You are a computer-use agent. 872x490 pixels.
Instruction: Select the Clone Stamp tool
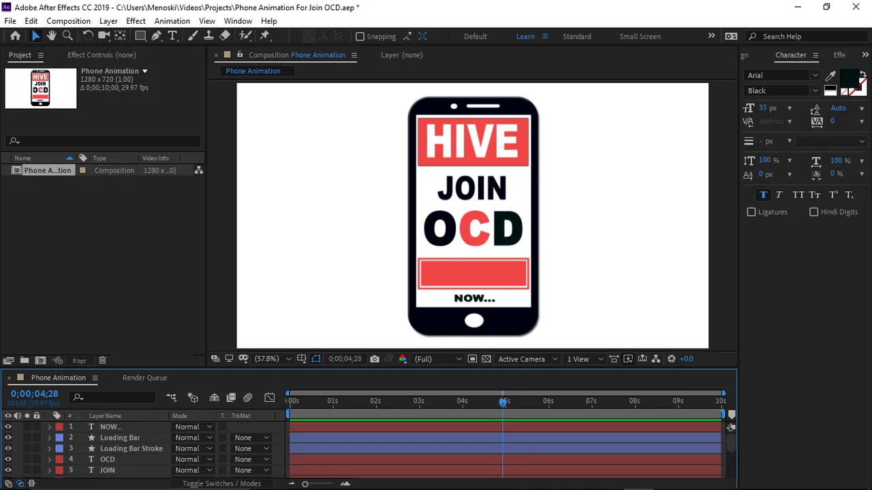(x=208, y=36)
